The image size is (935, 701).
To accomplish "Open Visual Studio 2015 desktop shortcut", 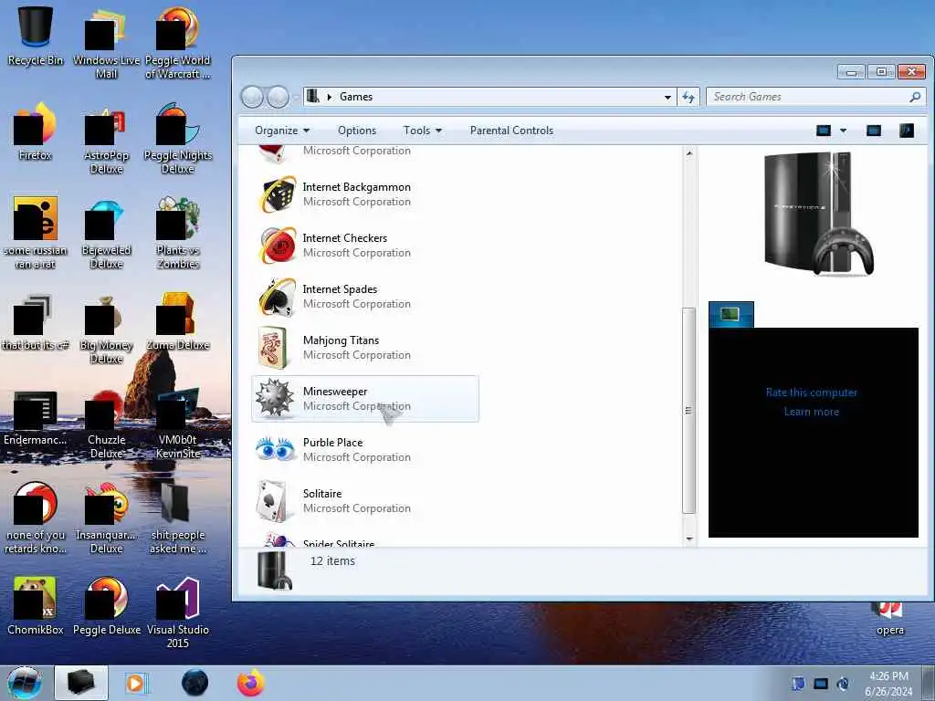I will point(178,612).
